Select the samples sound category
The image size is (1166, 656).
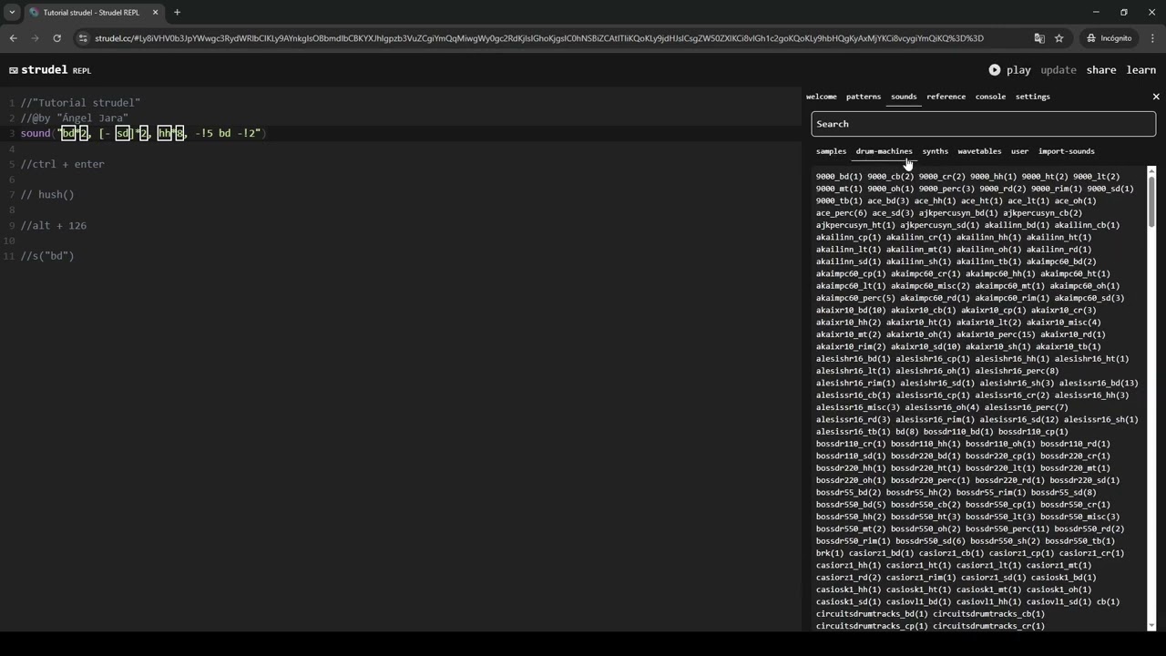pyautogui.click(x=831, y=151)
